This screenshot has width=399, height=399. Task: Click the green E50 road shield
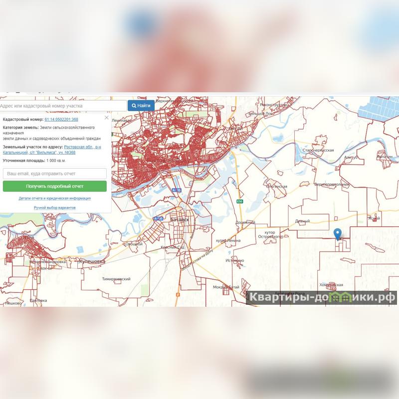click(240, 201)
